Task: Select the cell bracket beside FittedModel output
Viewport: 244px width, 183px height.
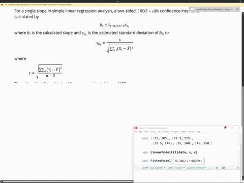Action: point(238,161)
